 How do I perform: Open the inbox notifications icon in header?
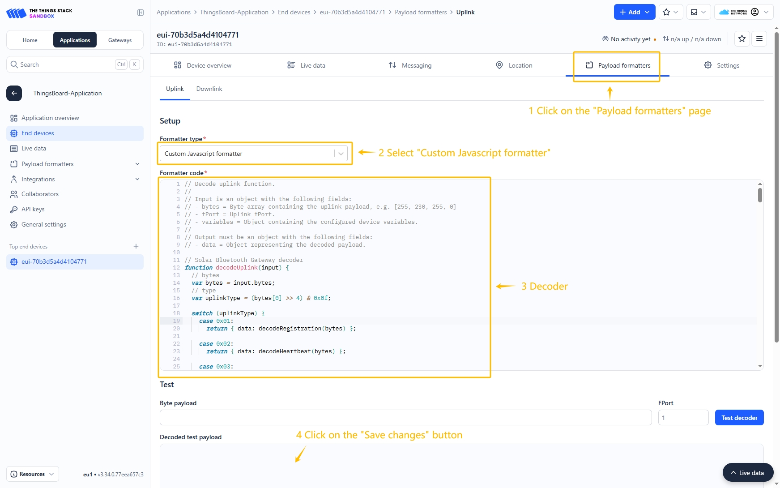point(698,12)
